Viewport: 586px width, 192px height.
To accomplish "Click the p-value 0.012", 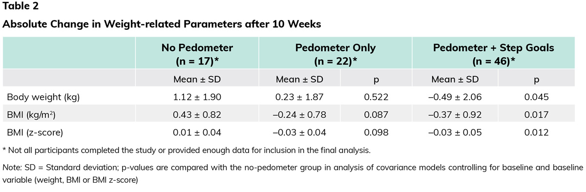I will [x=536, y=132].
